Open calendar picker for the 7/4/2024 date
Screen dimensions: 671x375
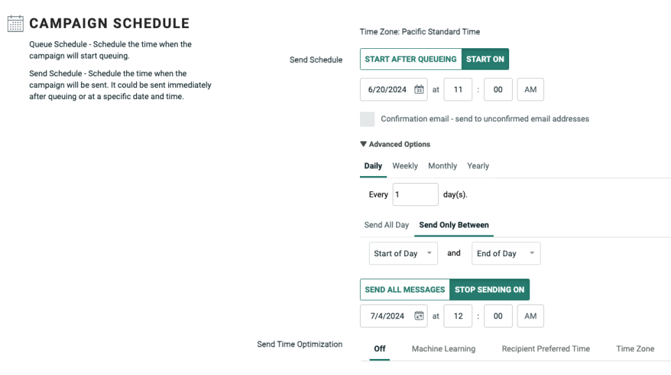[x=419, y=316]
